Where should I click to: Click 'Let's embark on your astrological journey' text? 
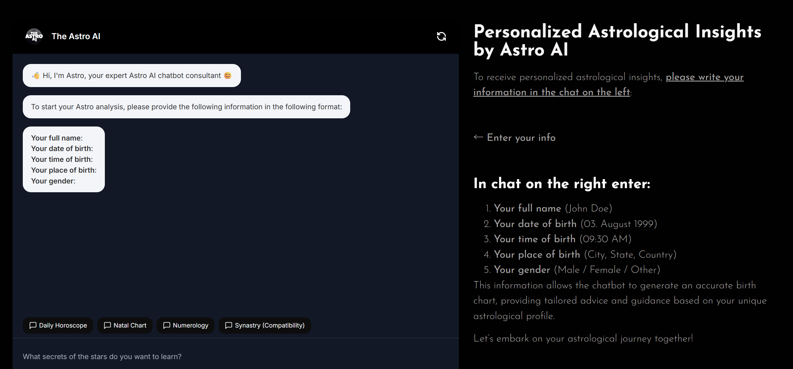[x=583, y=339]
